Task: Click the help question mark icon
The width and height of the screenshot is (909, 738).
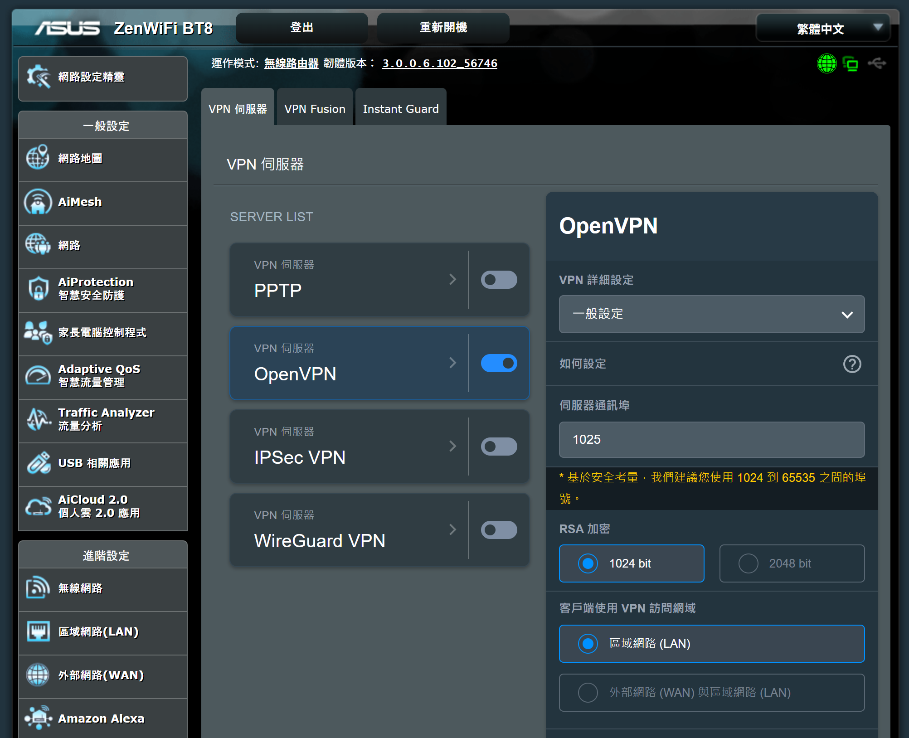Action: (852, 364)
